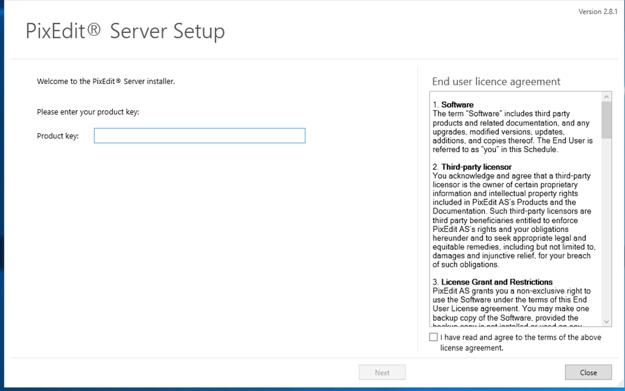
Task: Click the 'Version 2.8.1' label
Action: click(598, 12)
